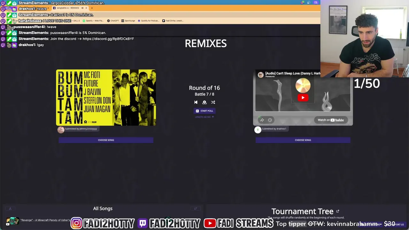Click the Revenge song thumbnail
Viewport: 409px width, 230px height.
pyautogui.click(x=12, y=221)
